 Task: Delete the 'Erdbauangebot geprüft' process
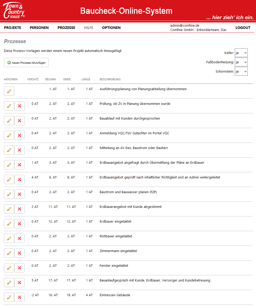pyautogui.click(x=19, y=179)
